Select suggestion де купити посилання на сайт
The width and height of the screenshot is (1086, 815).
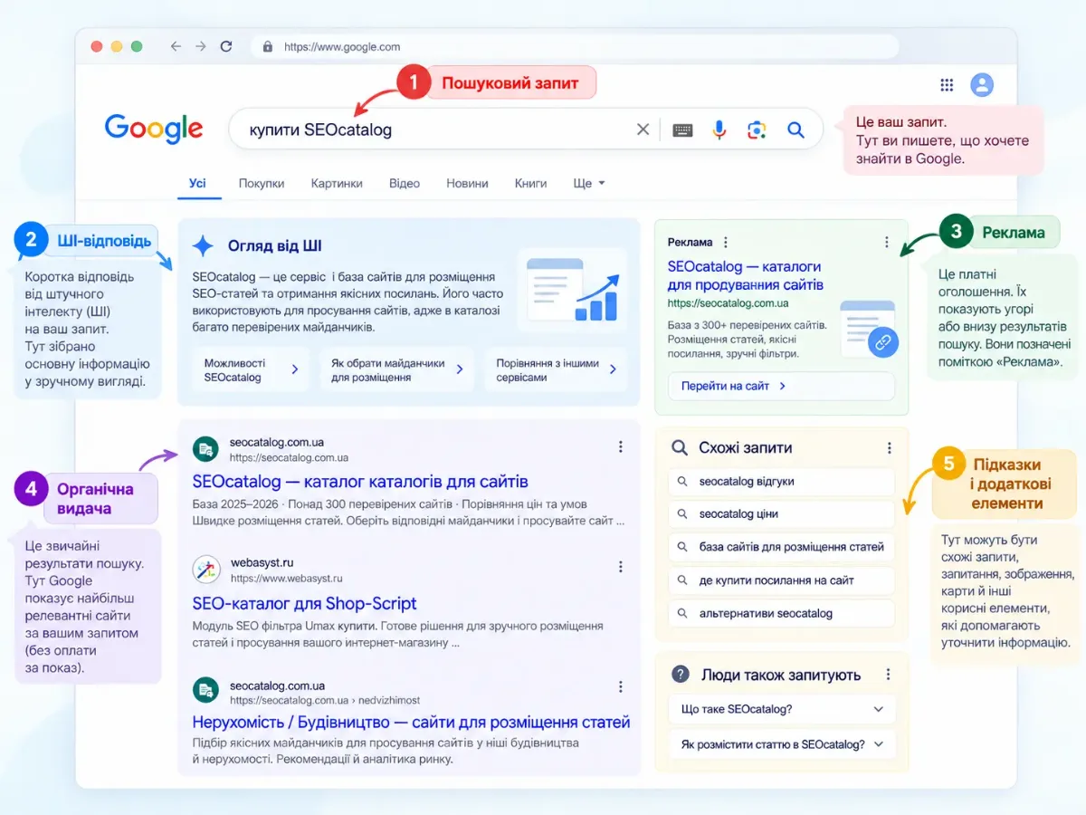(782, 580)
